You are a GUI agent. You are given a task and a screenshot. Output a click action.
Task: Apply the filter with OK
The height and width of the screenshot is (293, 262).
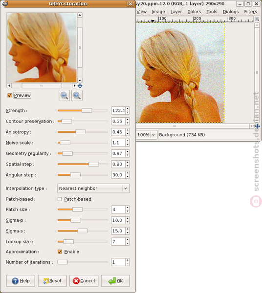(115, 281)
